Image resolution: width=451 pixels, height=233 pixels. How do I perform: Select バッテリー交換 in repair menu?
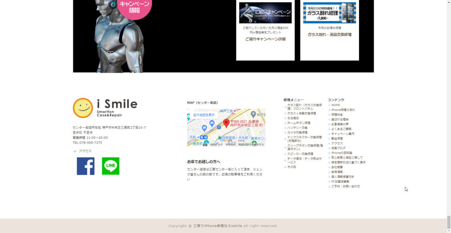coord(297,128)
